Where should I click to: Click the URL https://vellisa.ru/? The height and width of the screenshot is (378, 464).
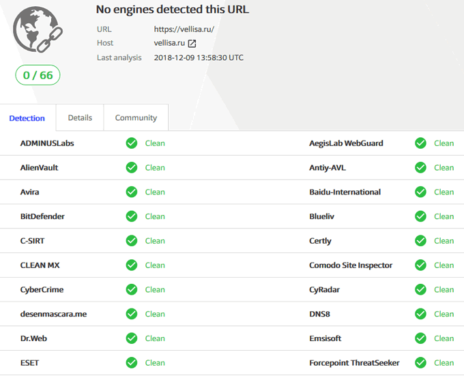184,29
